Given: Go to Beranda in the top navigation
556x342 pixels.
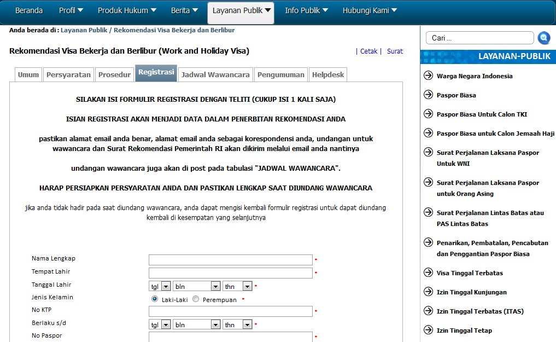Looking at the screenshot, I should click(29, 10).
